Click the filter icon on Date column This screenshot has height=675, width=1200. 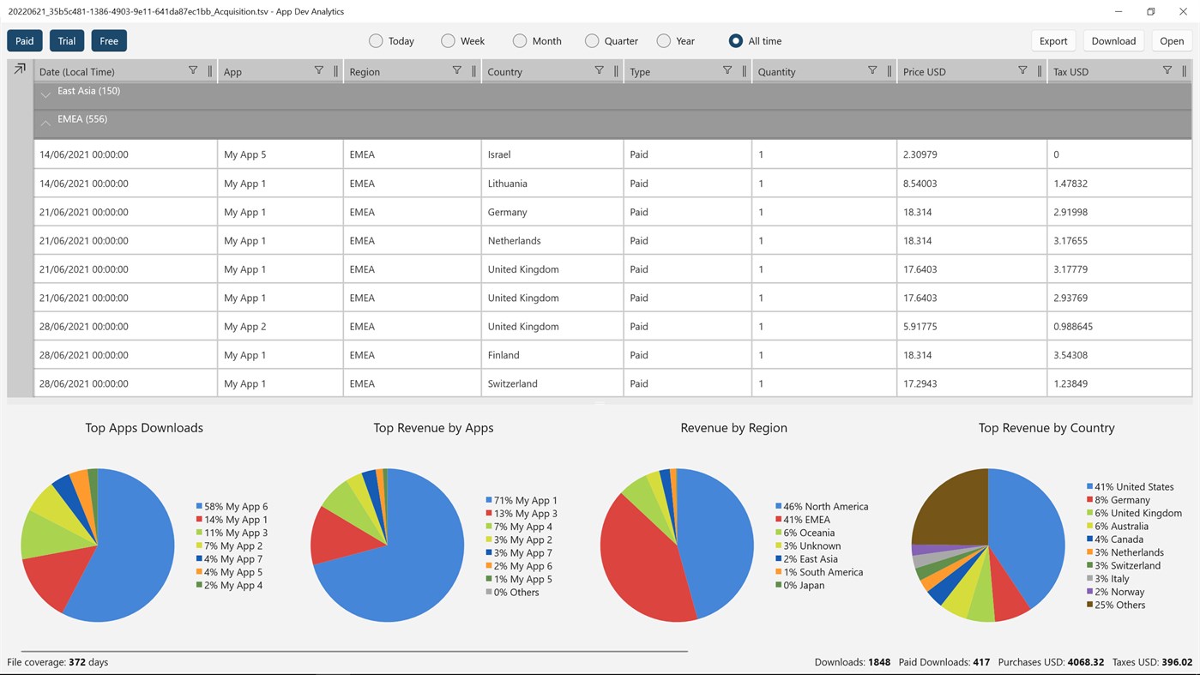pyautogui.click(x=193, y=70)
